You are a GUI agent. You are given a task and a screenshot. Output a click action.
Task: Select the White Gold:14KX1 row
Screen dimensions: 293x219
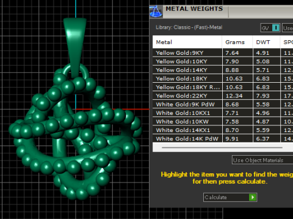[x=223, y=130]
